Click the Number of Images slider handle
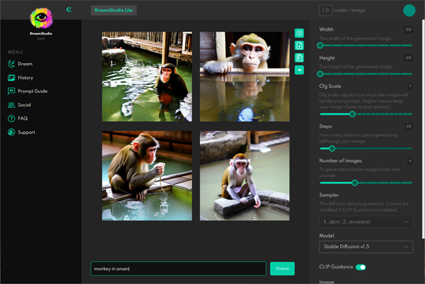 [x=354, y=183]
